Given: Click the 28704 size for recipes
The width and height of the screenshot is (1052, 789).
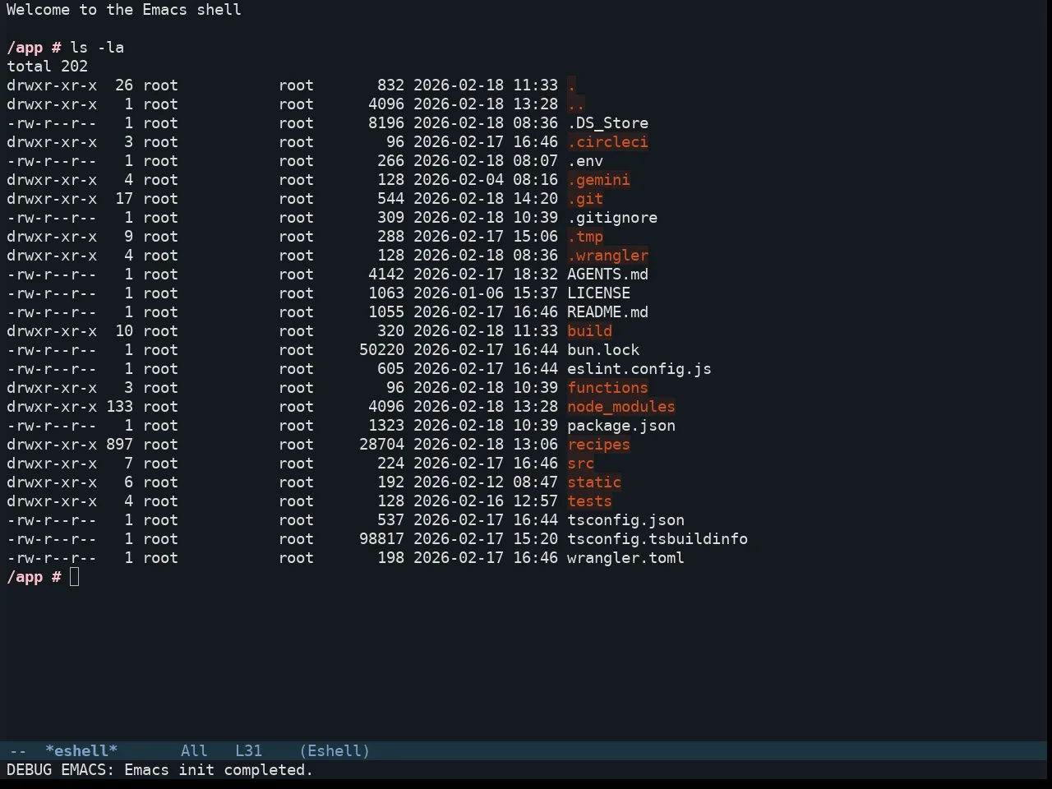Looking at the screenshot, I should (x=381, y=445).
